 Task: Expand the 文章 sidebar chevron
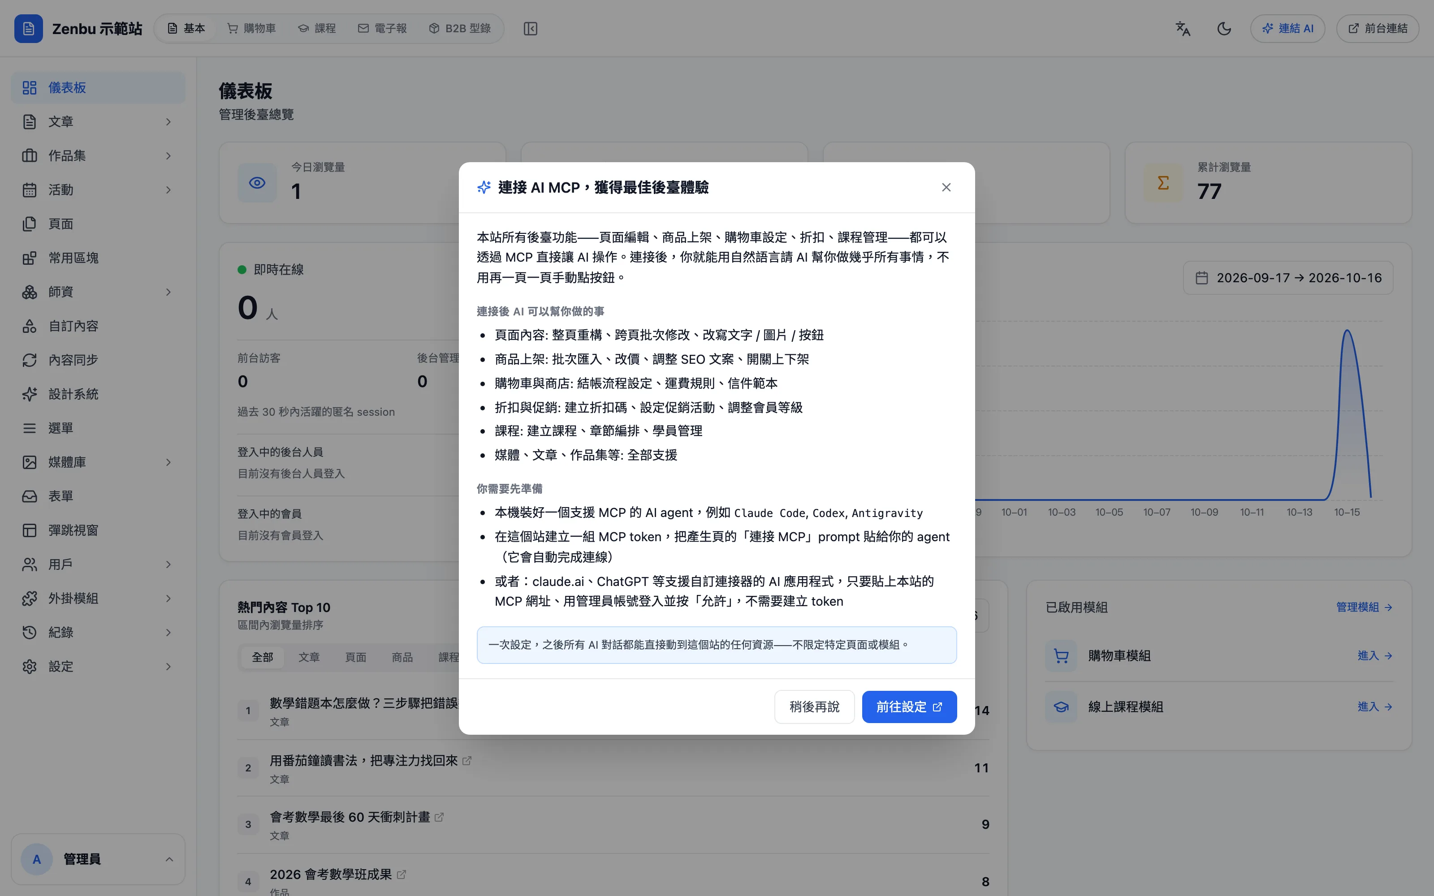pyautogui.click(x=168, y=121)
